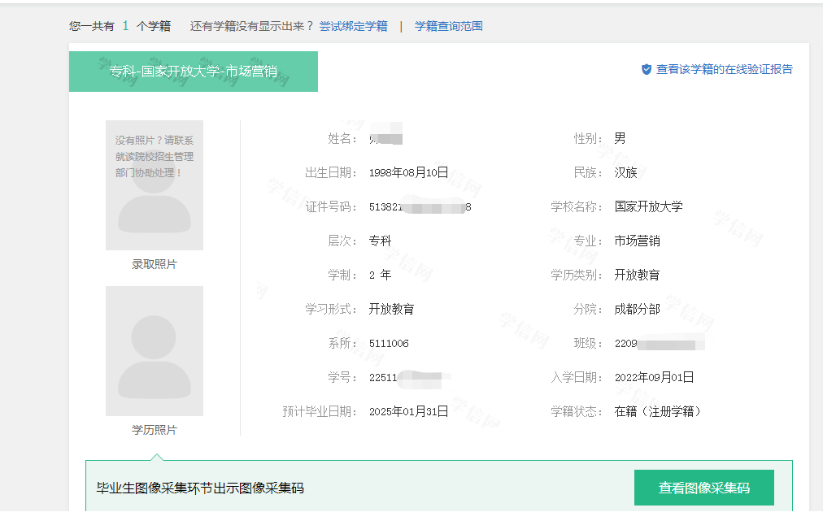Open the 查看该学籍的在线验证报告 link

(x=724, y=71)
